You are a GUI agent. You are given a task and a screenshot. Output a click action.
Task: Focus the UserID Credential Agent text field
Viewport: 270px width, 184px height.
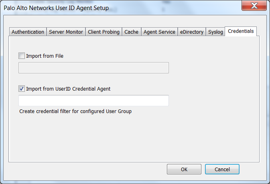93,101
